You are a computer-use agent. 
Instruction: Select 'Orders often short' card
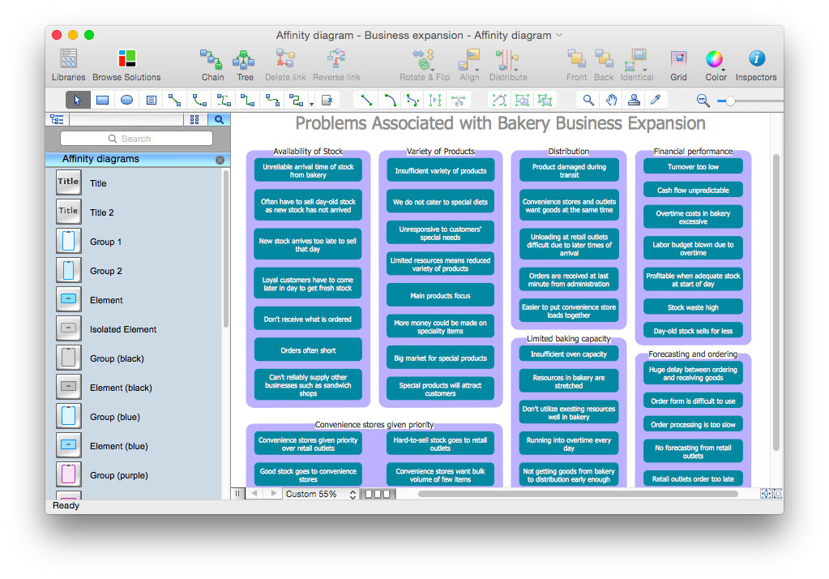(308, 350)
